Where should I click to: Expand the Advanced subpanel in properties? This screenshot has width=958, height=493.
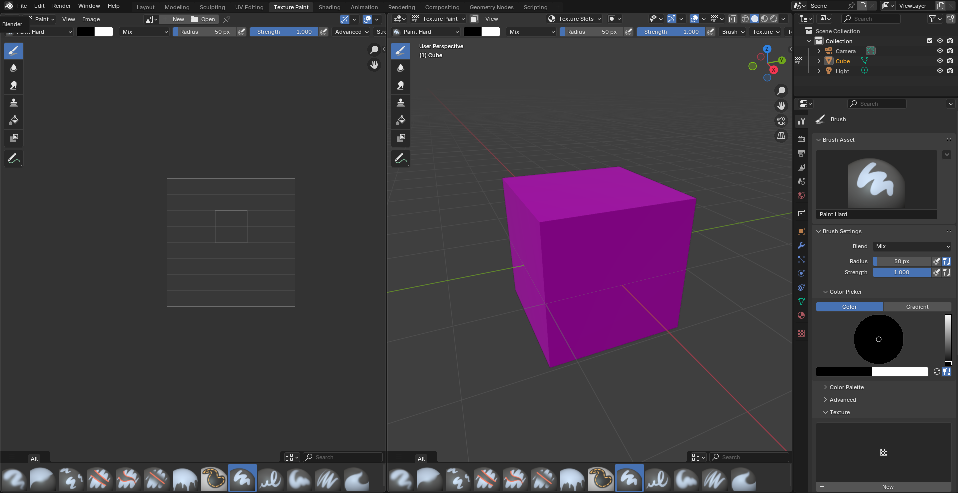click(x=825, y=400)
